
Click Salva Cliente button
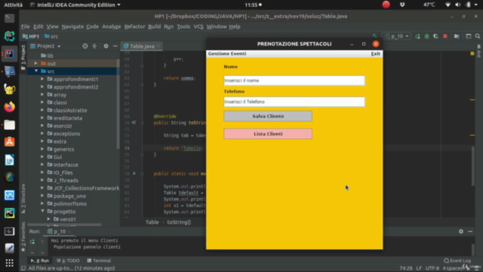tap(268, 116)
